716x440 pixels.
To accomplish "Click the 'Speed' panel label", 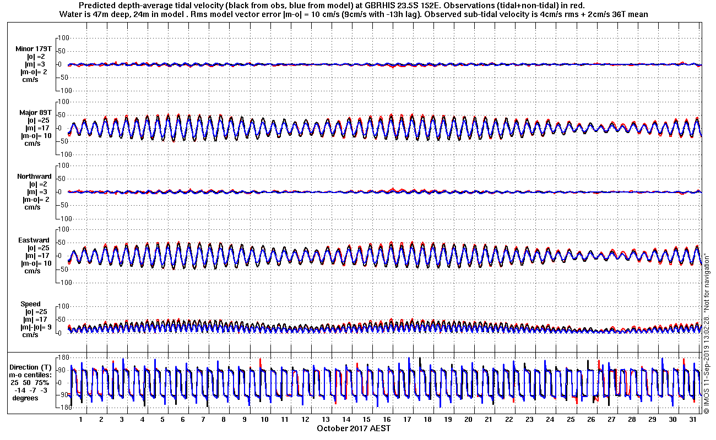I will click(30, 304).
